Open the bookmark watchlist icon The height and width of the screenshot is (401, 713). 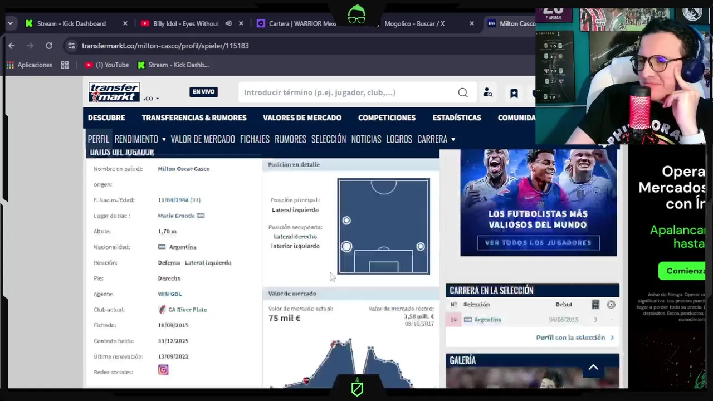point(514,93)
